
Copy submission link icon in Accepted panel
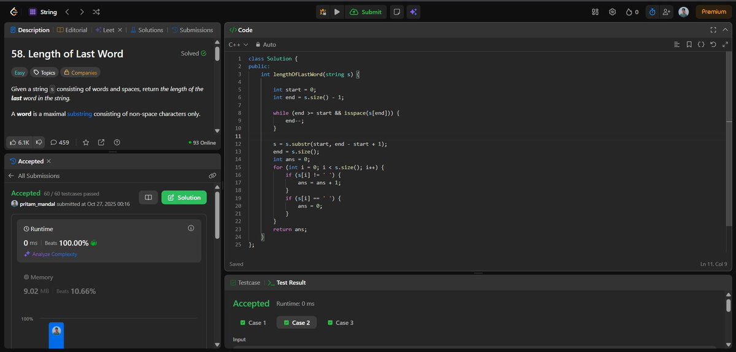pyautogui.click(x=212, y=176)
